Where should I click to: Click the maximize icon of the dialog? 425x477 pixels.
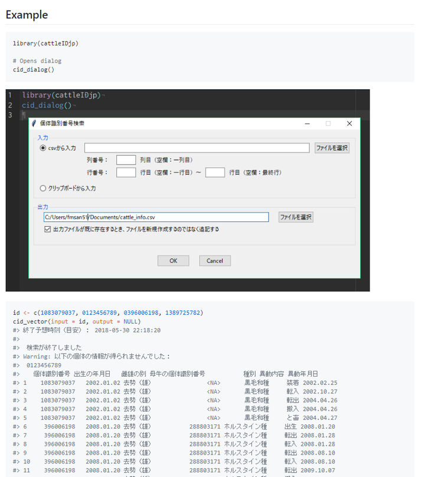click(328, 123)
